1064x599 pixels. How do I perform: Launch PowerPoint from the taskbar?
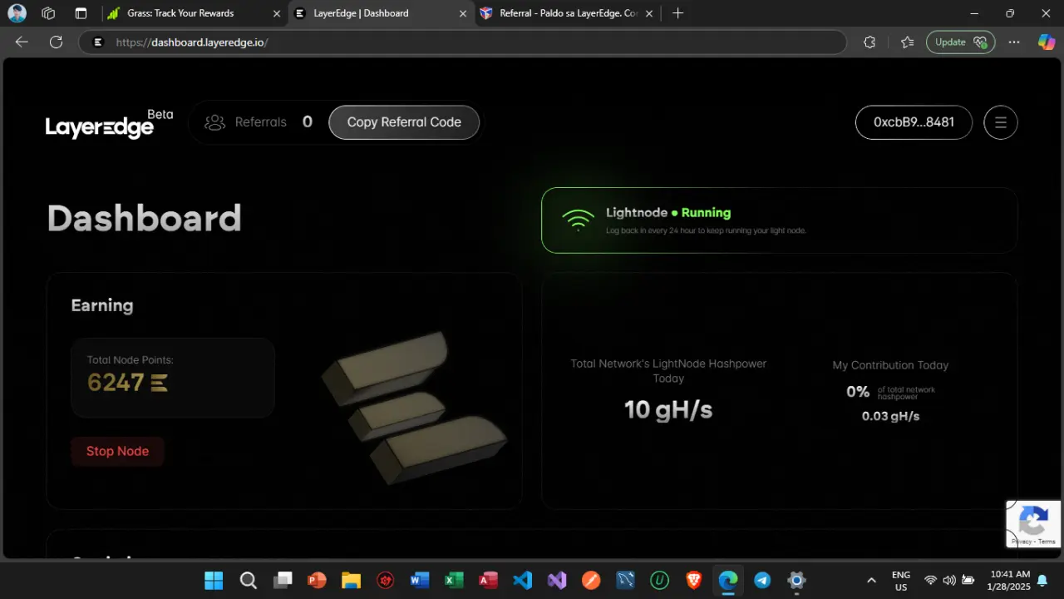[317, 580]
